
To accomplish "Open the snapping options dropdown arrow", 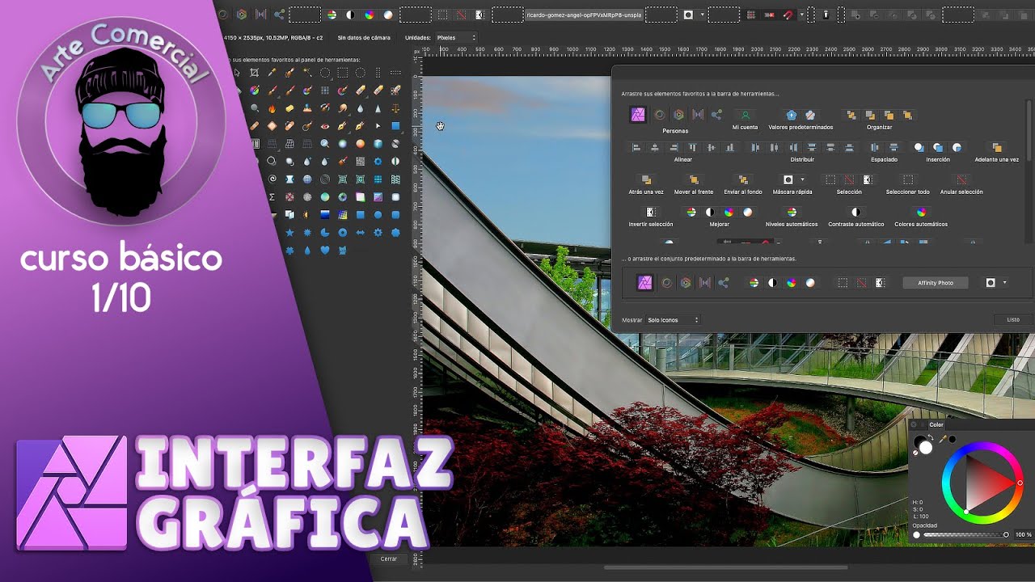I will point(802,15).
